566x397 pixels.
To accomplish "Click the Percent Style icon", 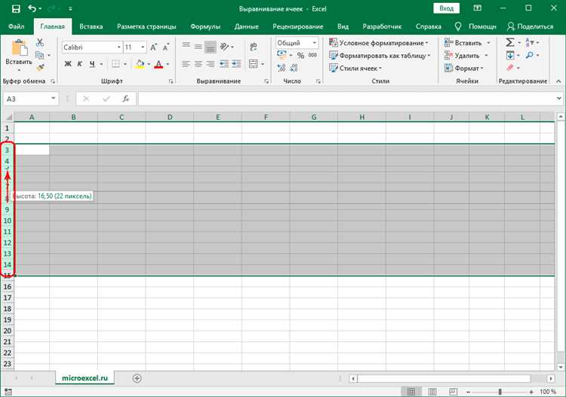I will 301,56.
